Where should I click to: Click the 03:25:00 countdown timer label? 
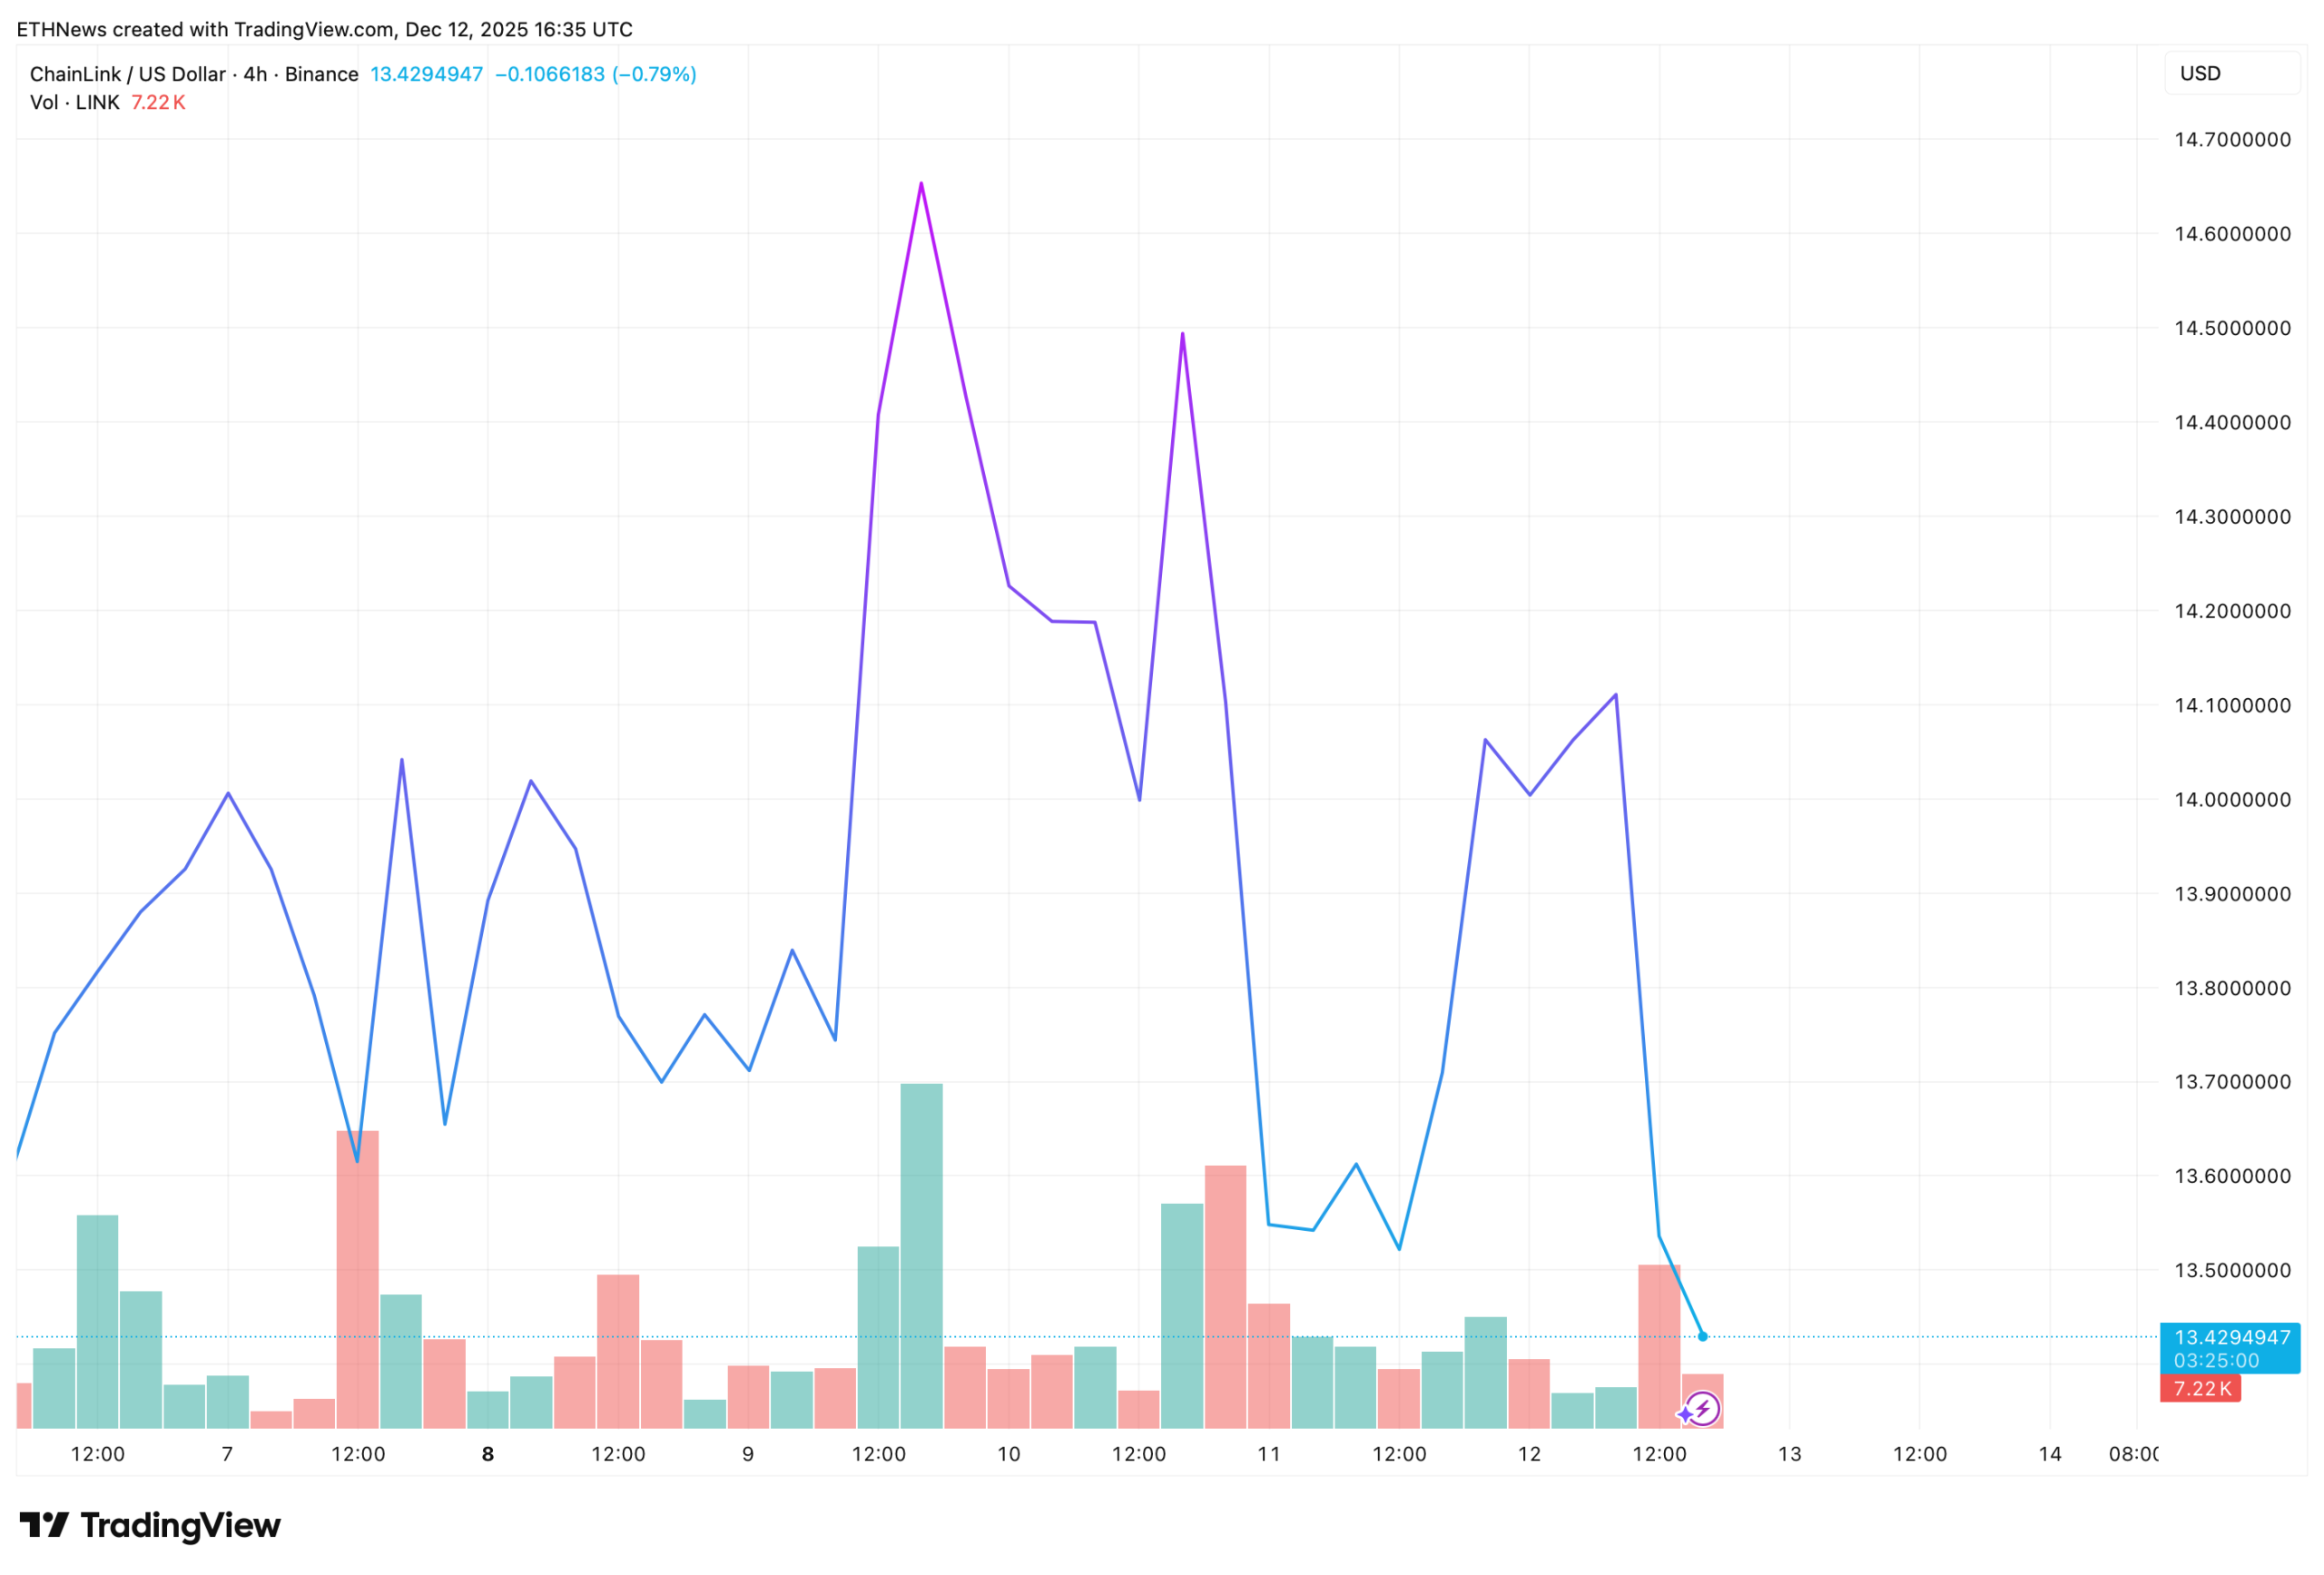pyautogui.click(x=2216, y=1361)
